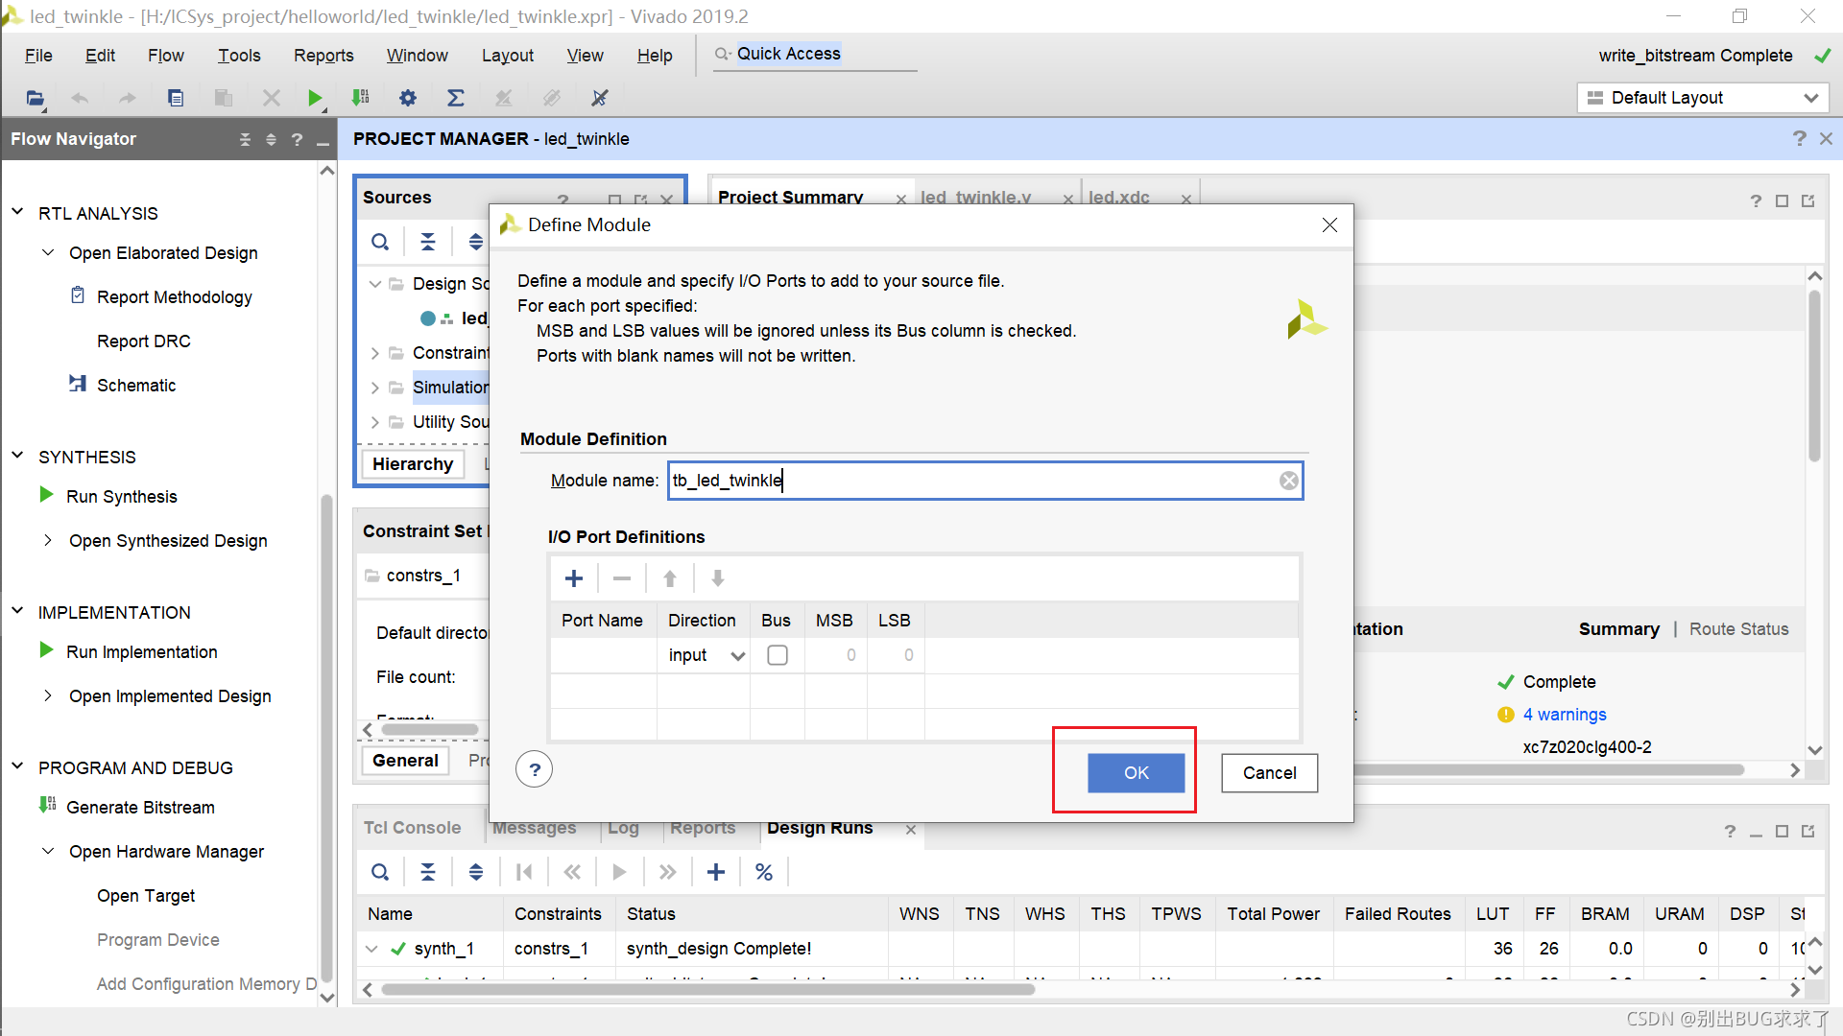Open the Direction input dropdown
This screenshot has height=1036, width=1843.
[737, 656]
